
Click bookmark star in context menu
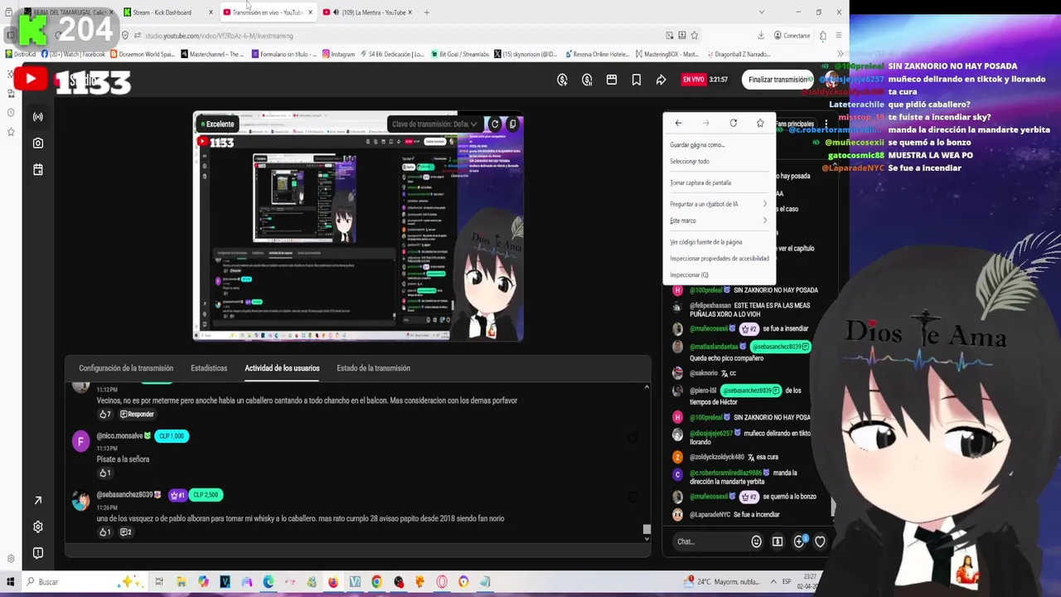point(760,124)
